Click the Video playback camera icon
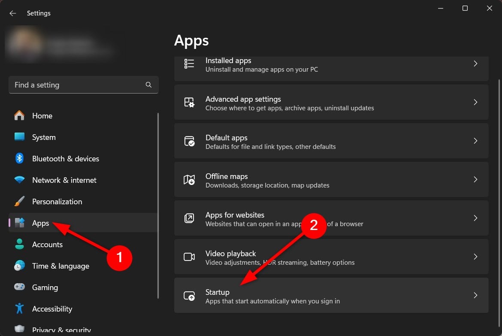Screen dimensions: 502x336 [x=189, y=257]
